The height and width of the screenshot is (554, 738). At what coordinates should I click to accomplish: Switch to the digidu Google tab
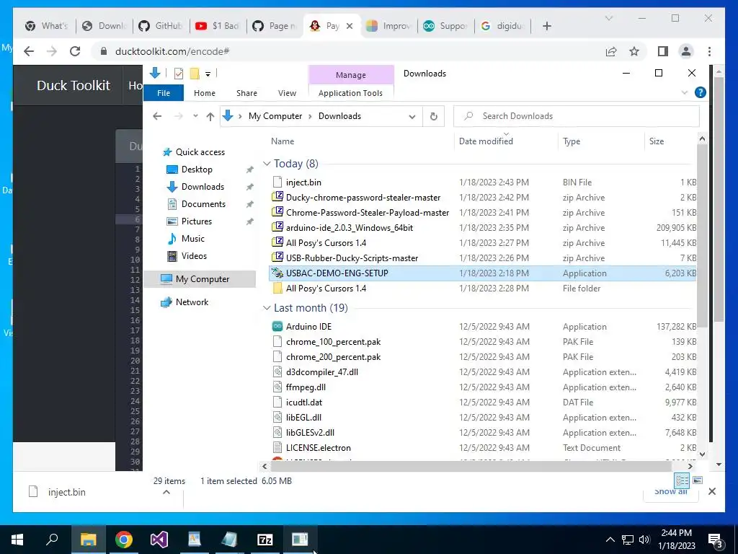pos(502,26)
